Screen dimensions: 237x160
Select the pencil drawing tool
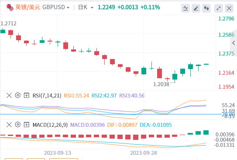click(196, 8)
